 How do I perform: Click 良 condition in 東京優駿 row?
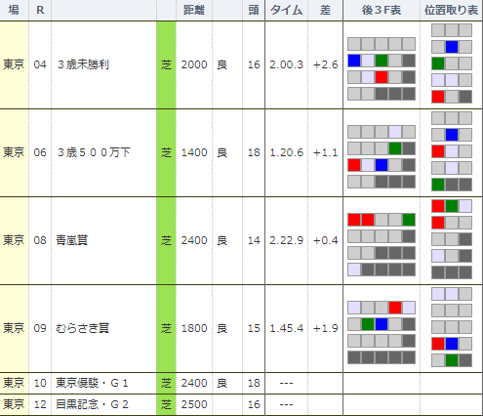tap(221, 383)
